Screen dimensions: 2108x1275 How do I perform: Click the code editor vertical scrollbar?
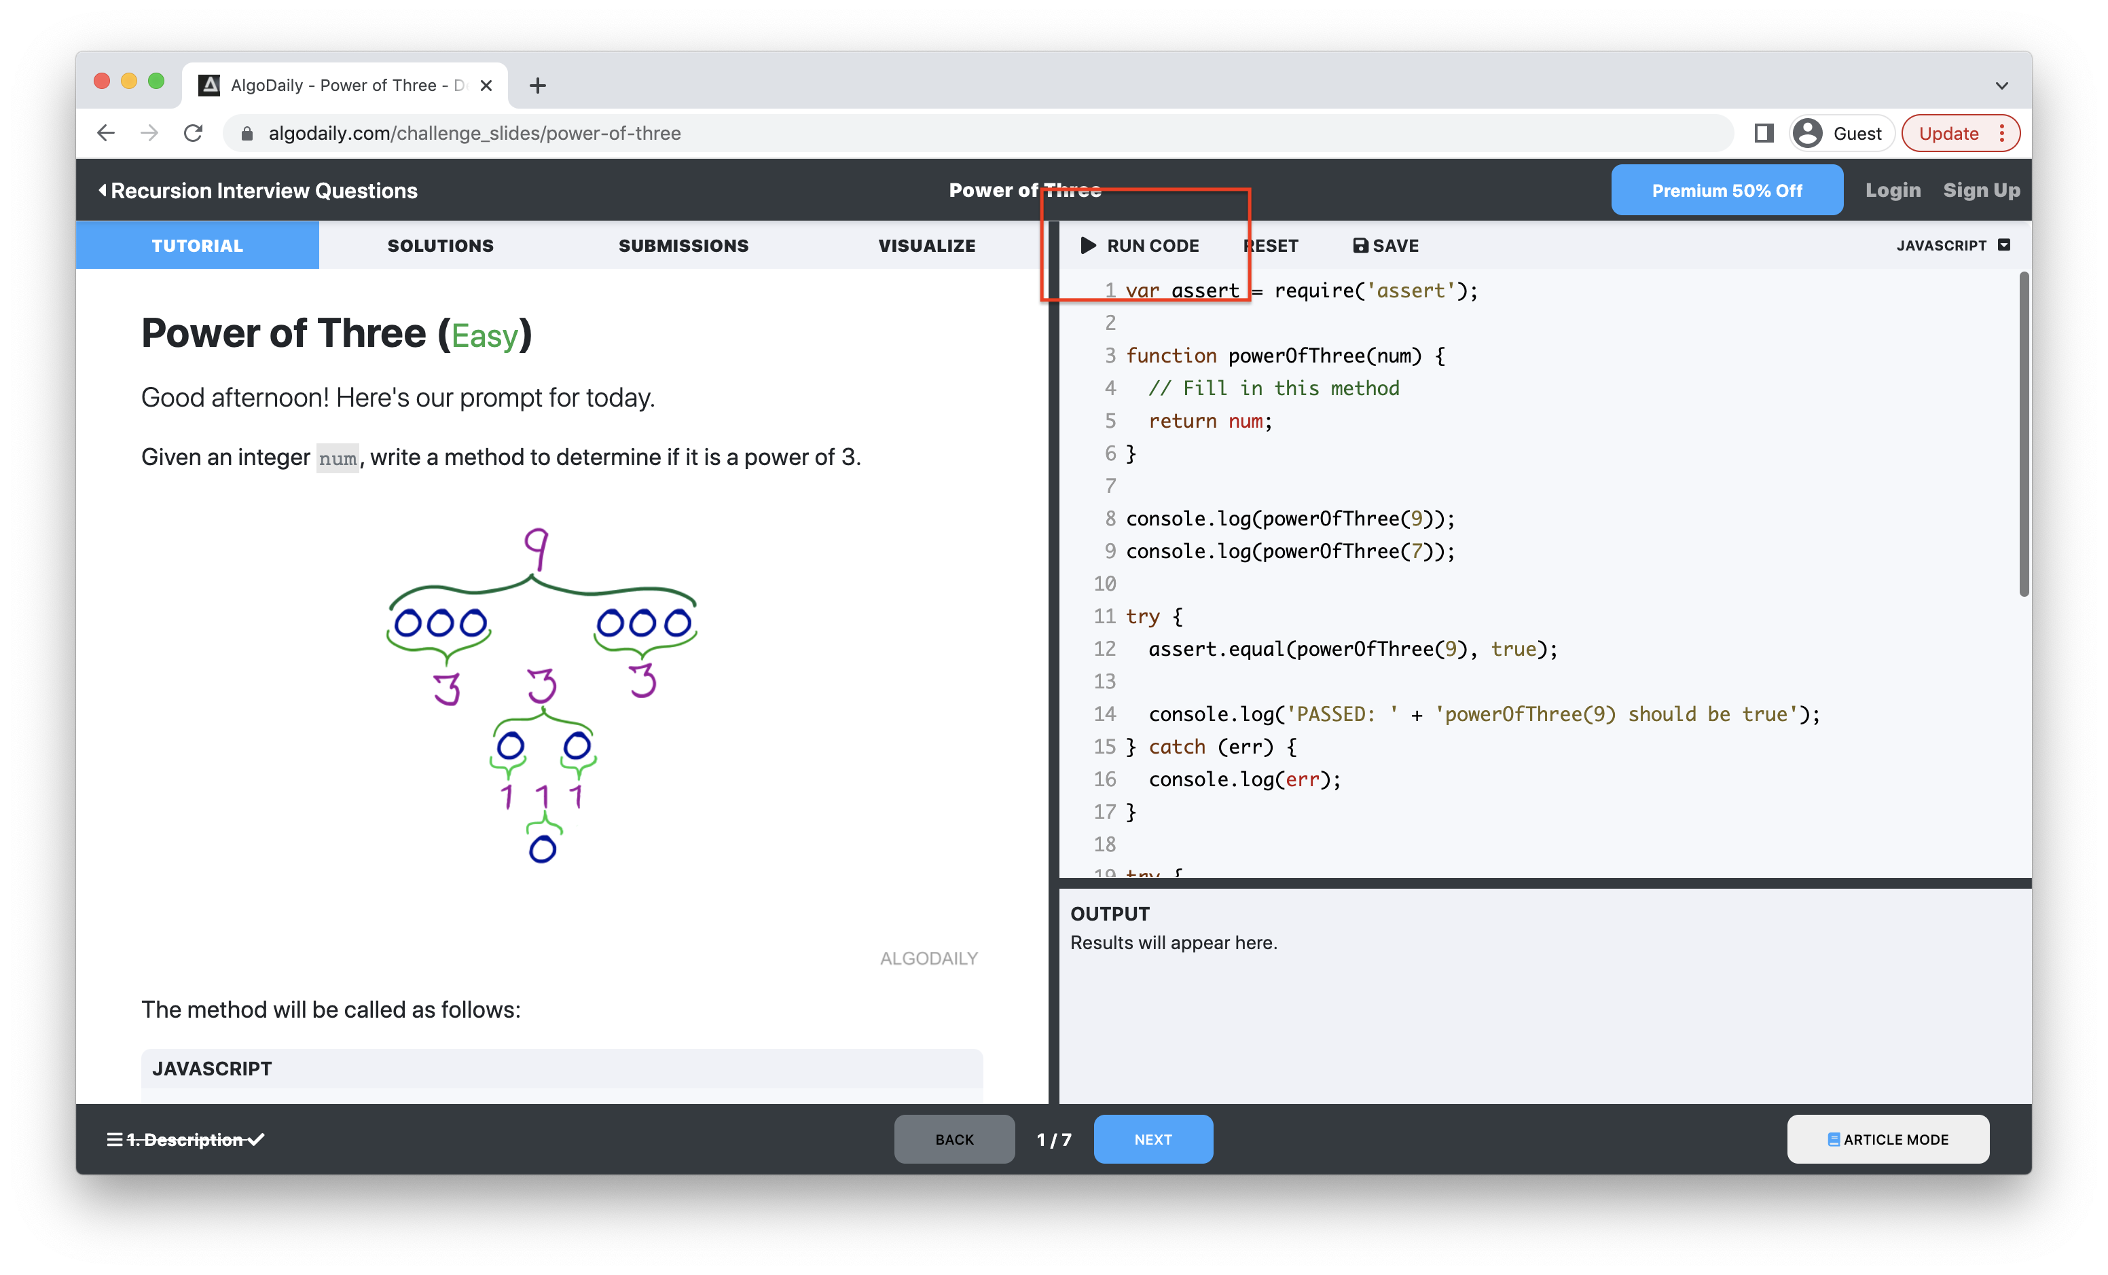2024,435
